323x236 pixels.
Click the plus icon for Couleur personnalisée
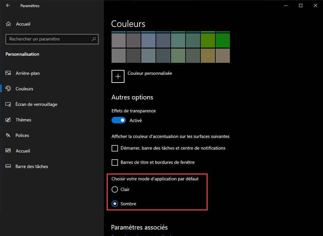(118, 76)
